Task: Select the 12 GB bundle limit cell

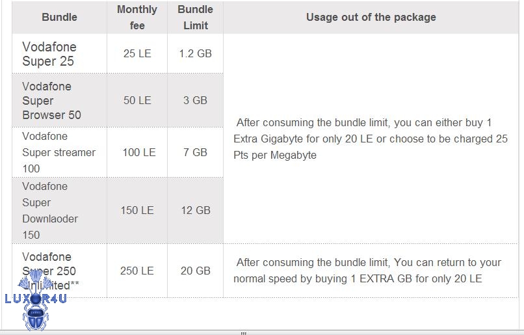Action: (196, 210)
